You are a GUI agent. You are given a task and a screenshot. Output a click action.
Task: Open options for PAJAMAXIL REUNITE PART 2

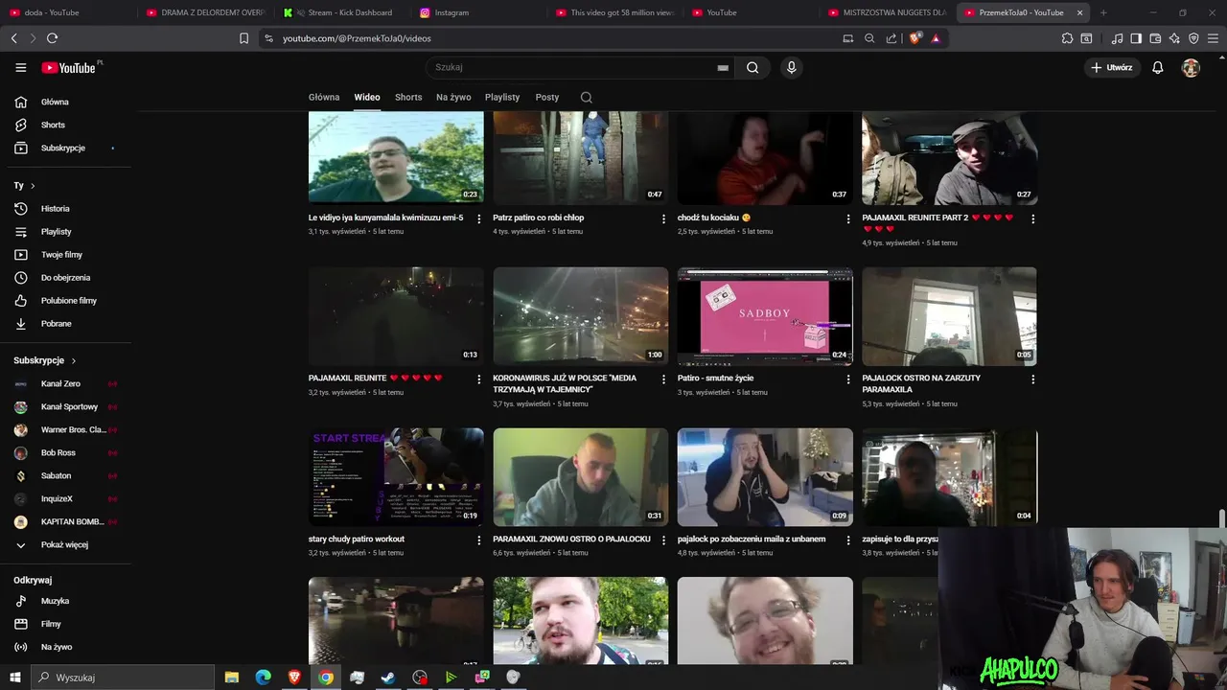[1032, 218]
